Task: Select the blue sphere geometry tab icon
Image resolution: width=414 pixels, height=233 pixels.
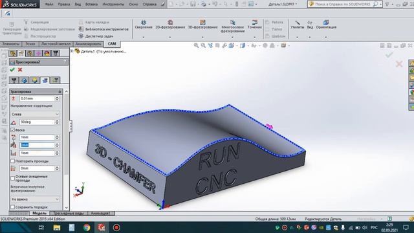Action: click(25, 80)
